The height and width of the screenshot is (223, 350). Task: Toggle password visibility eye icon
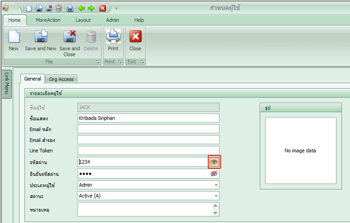tap(214, 161)
